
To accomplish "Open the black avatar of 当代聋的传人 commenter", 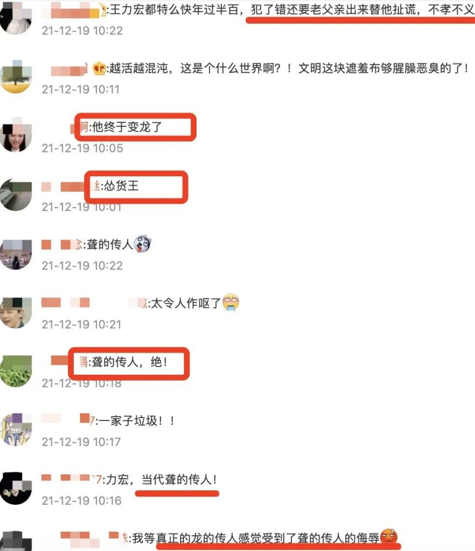I will [x=16, y=488].
